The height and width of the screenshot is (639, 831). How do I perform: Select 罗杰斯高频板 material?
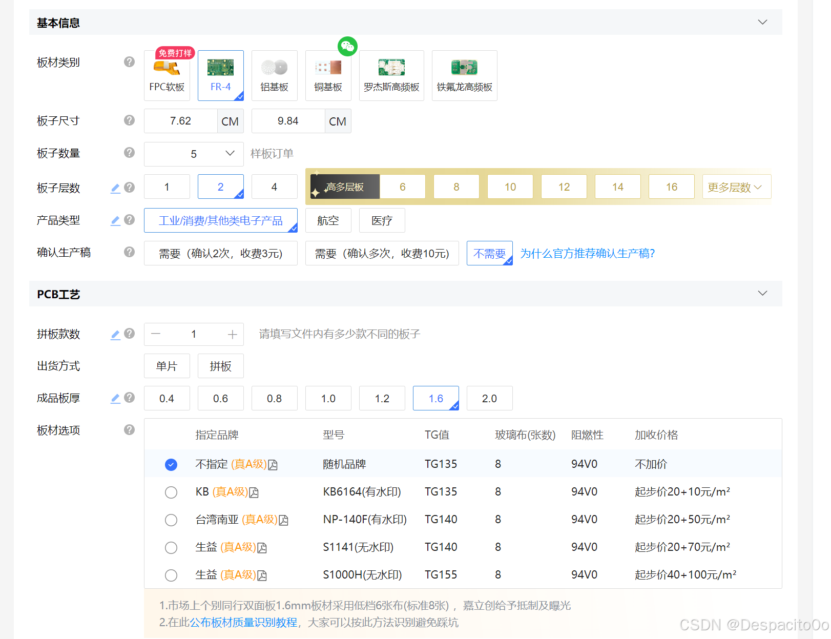pos(391,75)
